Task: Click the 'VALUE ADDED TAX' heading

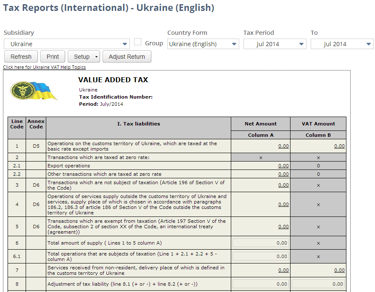Action: point(113,80)
